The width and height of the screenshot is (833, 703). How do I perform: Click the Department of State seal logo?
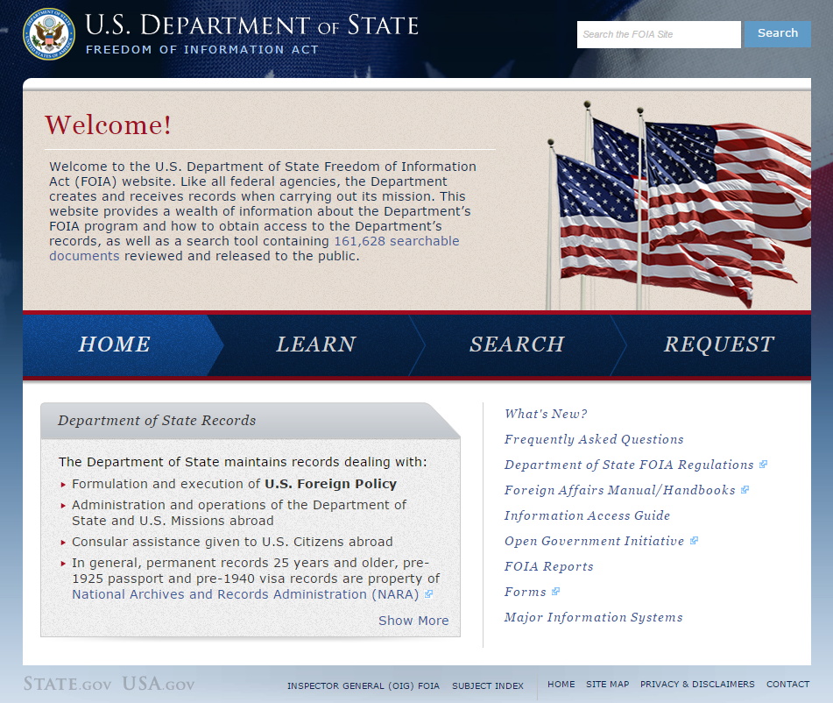[x=49, y=33]
